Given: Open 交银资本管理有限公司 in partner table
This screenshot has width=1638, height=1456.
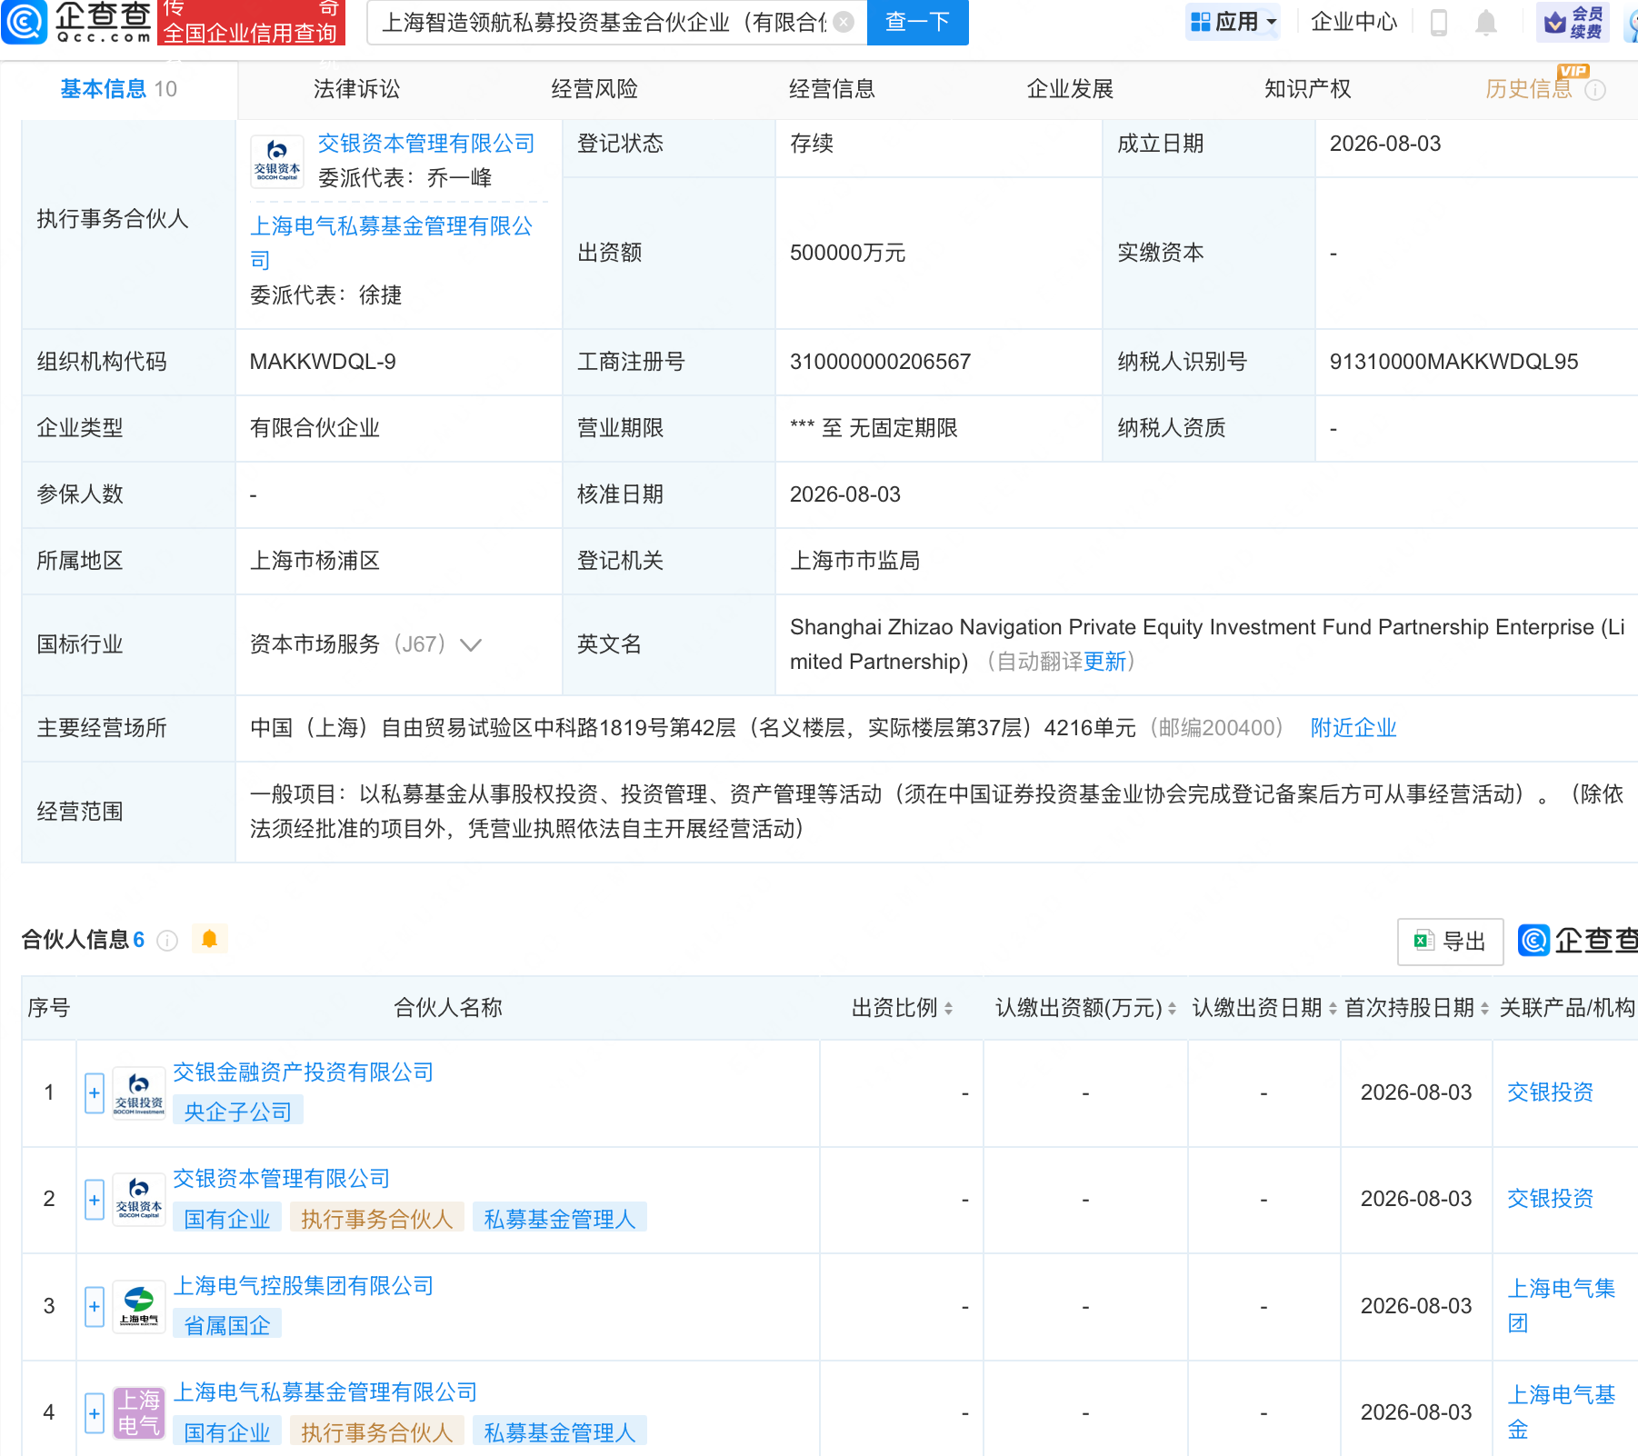Looking at the screenshot, I should pos(282,1179).
